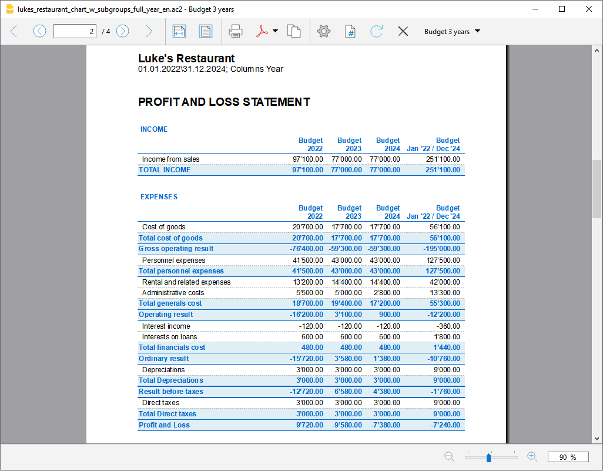This screenshot has height=471, width=603.
Task: Open the PDF export options arrow
Action: pos(274,31)
